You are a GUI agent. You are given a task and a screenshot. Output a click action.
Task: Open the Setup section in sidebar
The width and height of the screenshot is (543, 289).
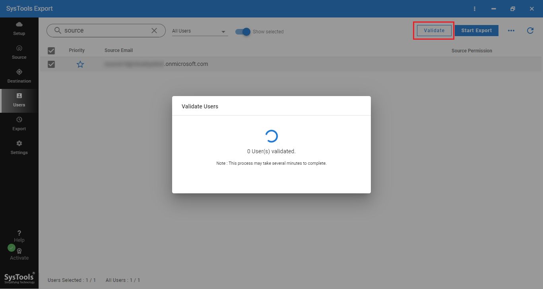pos(19,29)
